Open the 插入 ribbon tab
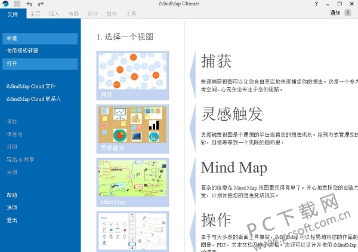Viewport: 358px width, 252px height. point(54,14)
